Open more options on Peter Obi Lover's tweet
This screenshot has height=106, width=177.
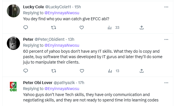click(x=166, y=83)
